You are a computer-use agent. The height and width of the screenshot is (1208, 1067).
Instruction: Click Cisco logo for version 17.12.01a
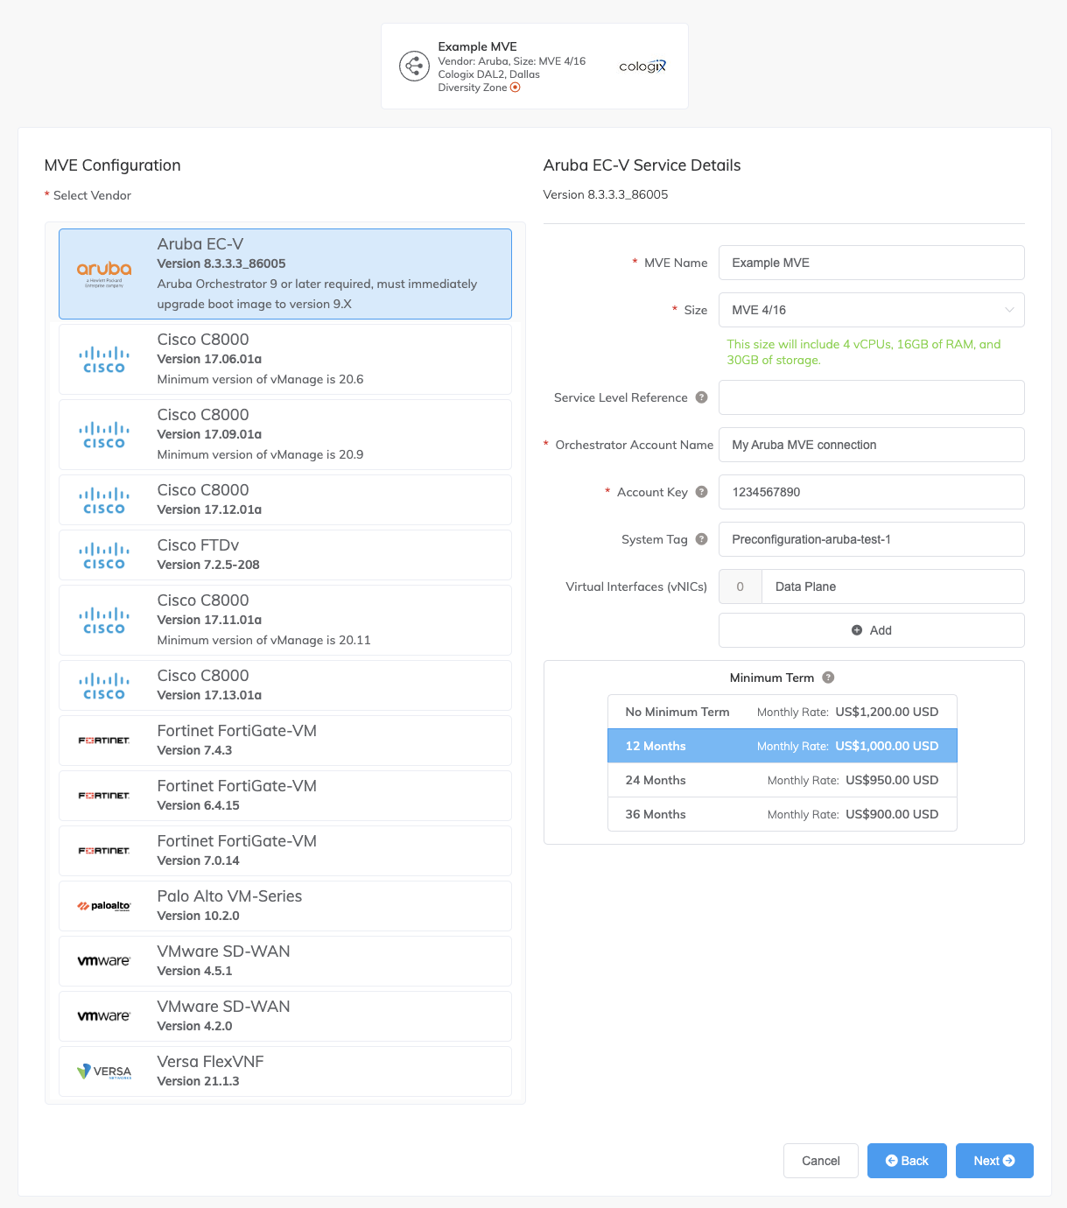[104, 501]
